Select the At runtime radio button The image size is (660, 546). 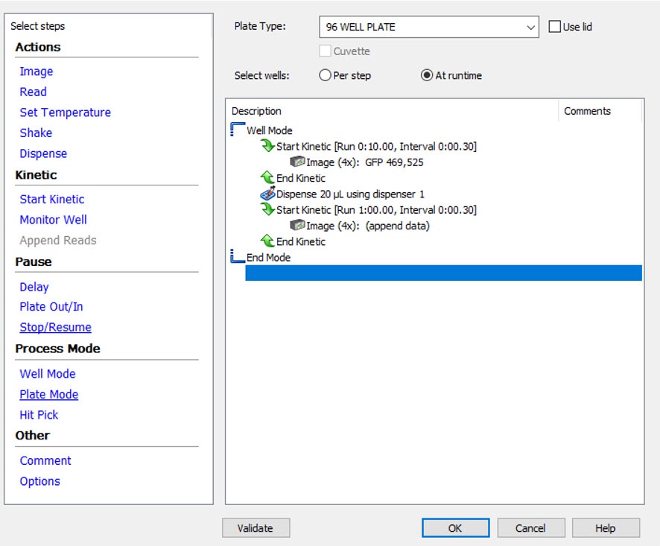click(x=427, y=75)
